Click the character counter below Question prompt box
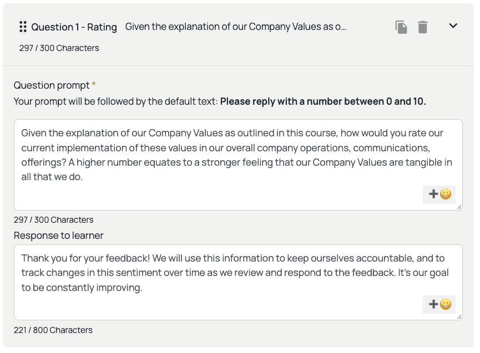 click(x=53, y=220)
